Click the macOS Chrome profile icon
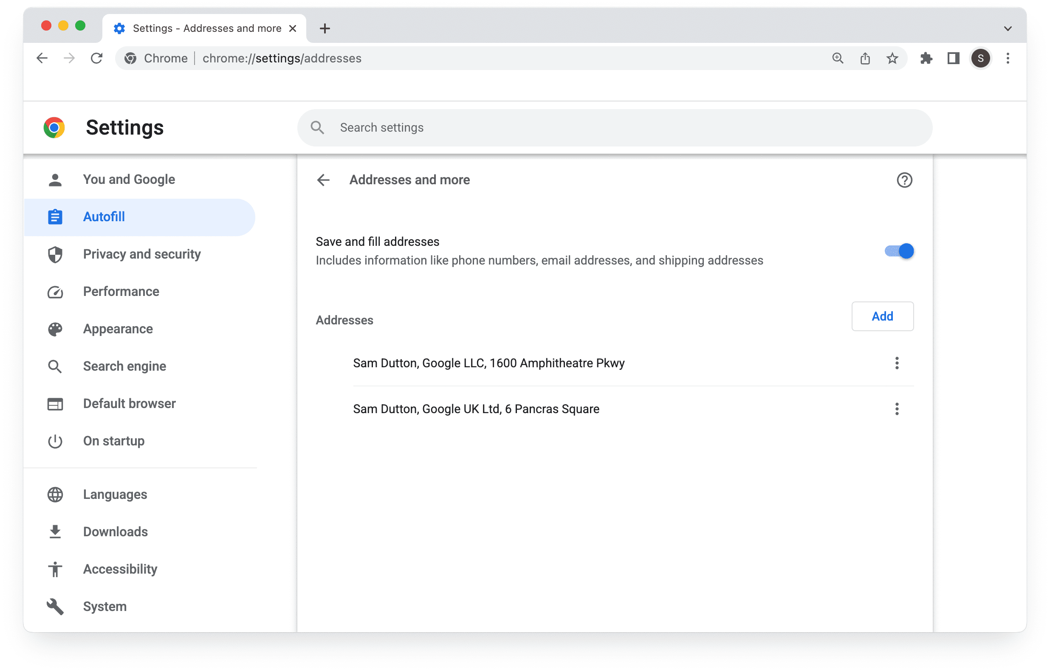 coord(981,57)
